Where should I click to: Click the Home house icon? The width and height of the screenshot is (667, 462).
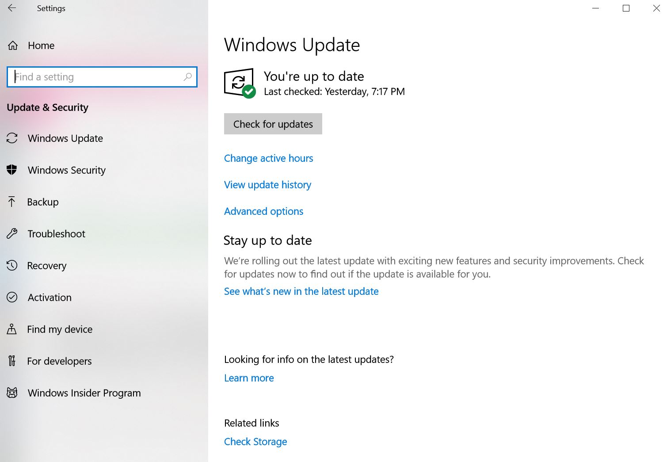coord(13,46)
